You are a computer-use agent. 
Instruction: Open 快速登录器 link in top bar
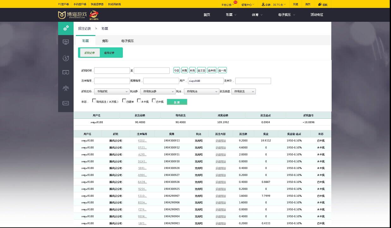click(x=97, y=4)
